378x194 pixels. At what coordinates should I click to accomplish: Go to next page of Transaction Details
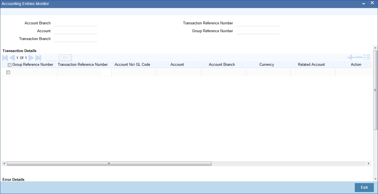[x=31, y=58]
